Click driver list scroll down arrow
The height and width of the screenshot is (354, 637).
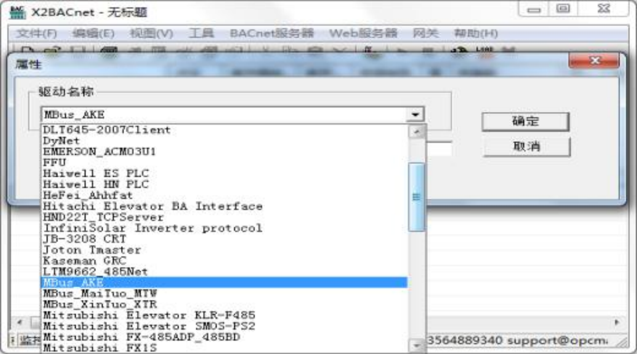417,345
